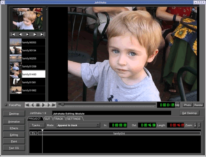Viewport: 206px width, 157px height.
Task: Play the main viewer video
Action: pos(43,105)
